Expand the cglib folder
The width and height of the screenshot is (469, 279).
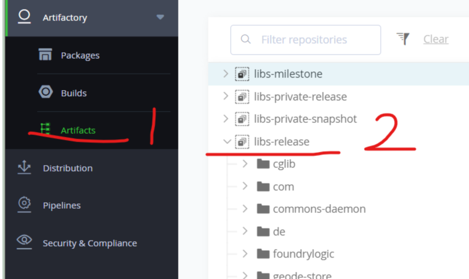pyautogui.click(x=245, y=164)
